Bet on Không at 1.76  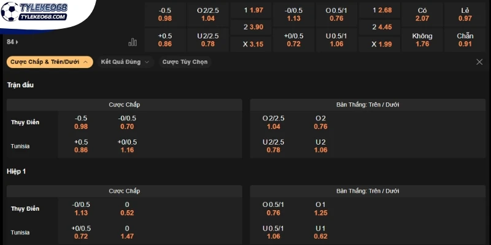422,40
